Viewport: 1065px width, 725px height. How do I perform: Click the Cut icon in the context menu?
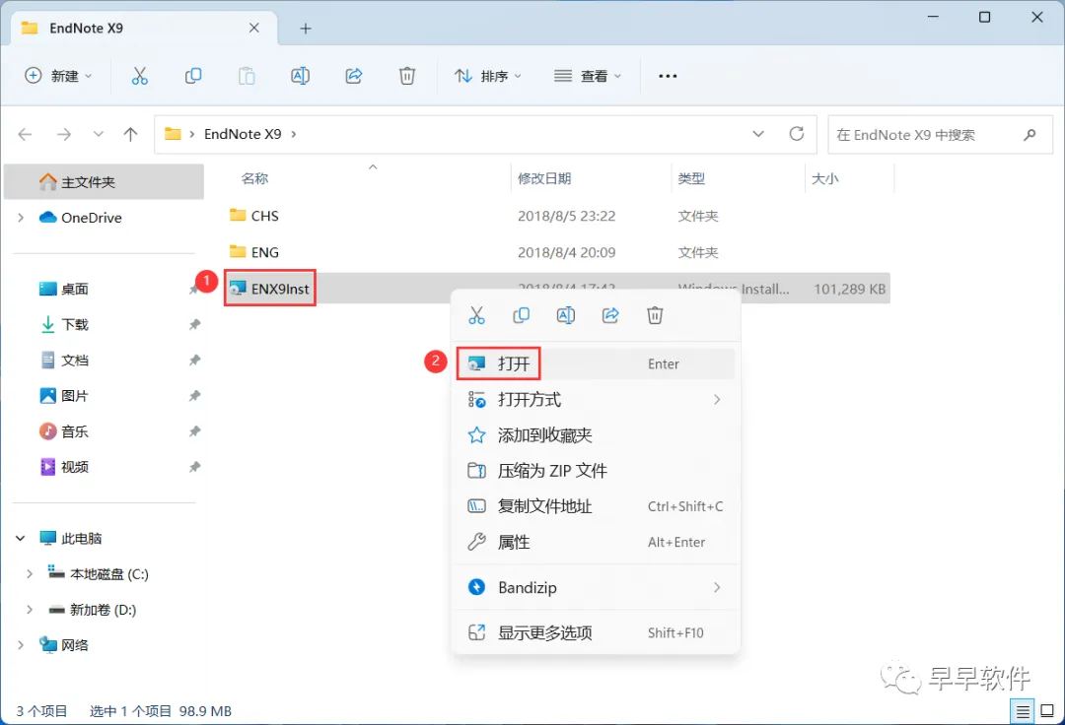[477, 315]
